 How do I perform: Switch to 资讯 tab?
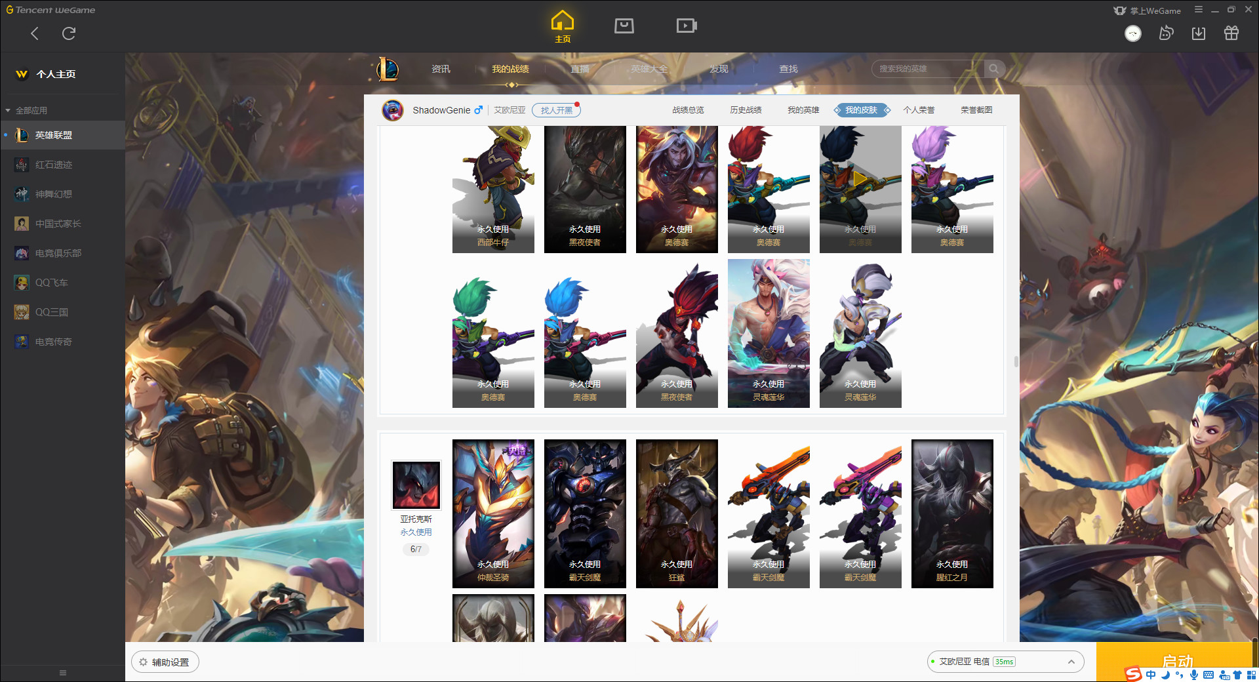coord(441,69)
